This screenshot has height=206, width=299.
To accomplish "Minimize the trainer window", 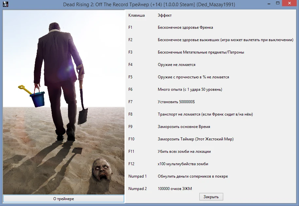I will (x=269, y=3).
